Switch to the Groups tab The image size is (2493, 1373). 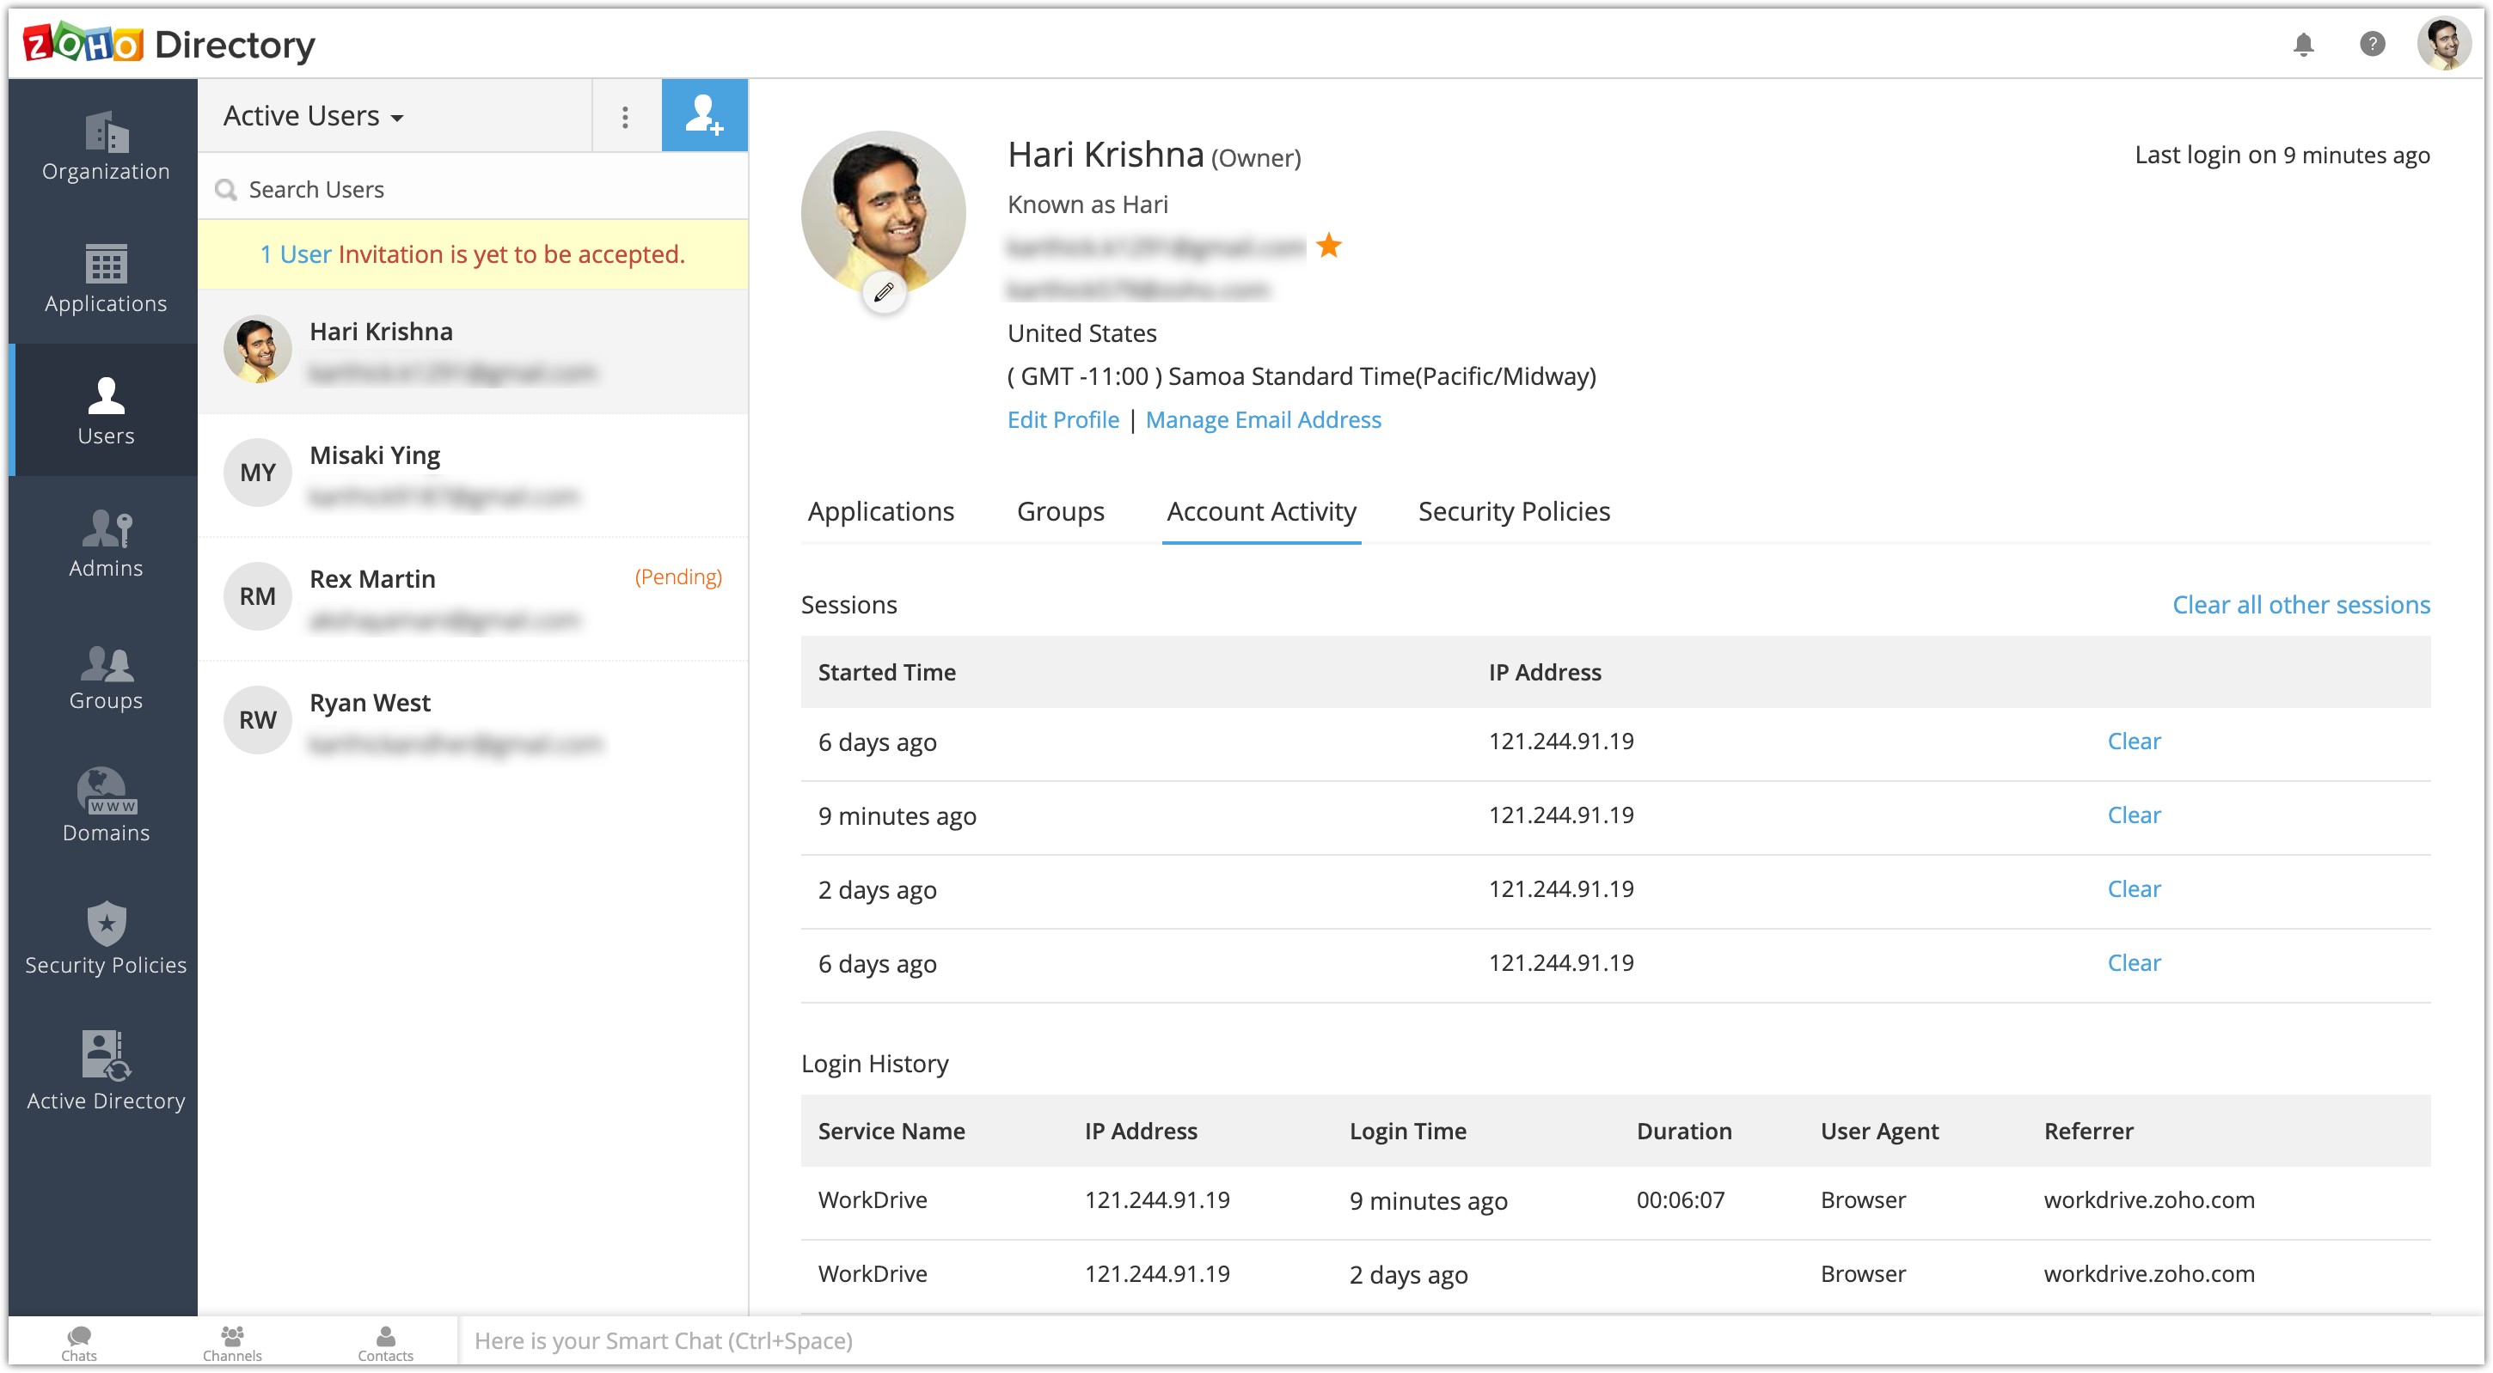(x=1060, y=511)
